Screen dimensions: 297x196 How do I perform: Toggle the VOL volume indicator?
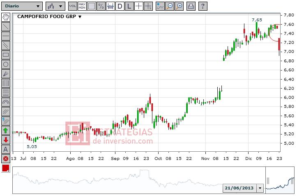[x=72, y=6]
